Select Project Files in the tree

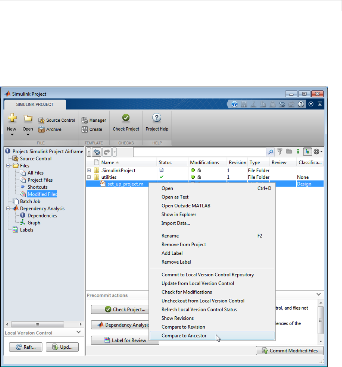[x=40, y=180]
